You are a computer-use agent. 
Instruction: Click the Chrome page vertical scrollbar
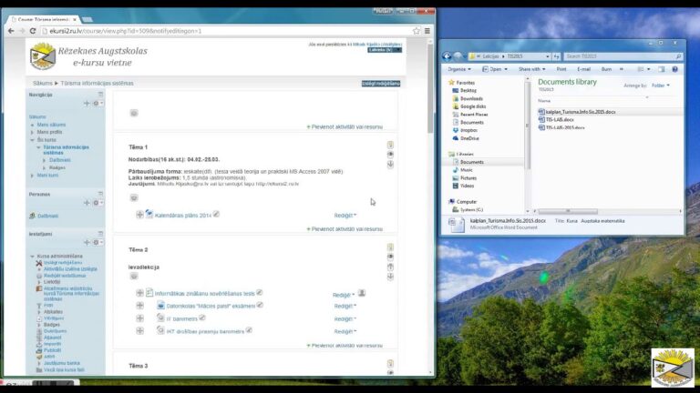click(430, 87)
